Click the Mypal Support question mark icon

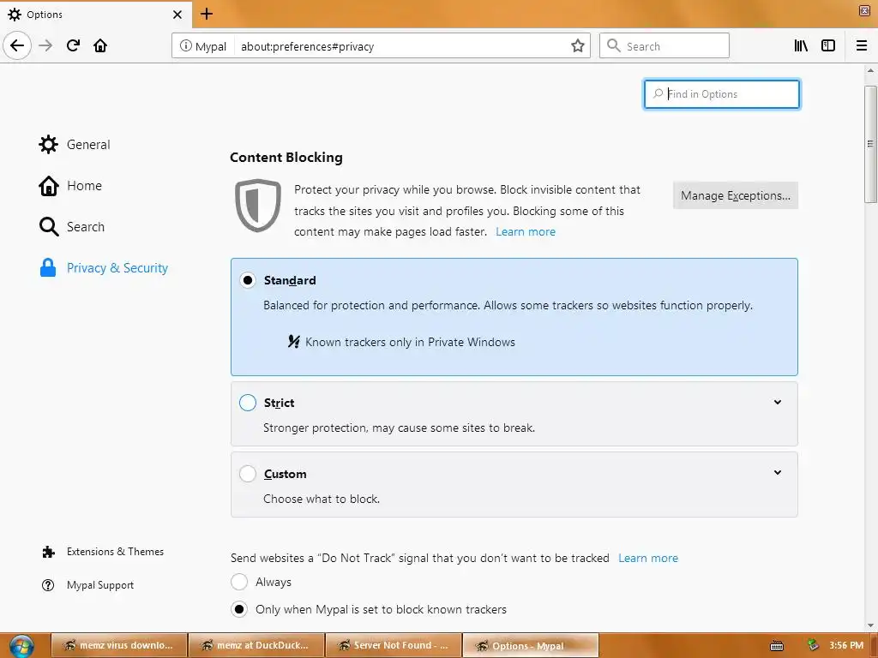click(48, 585)
